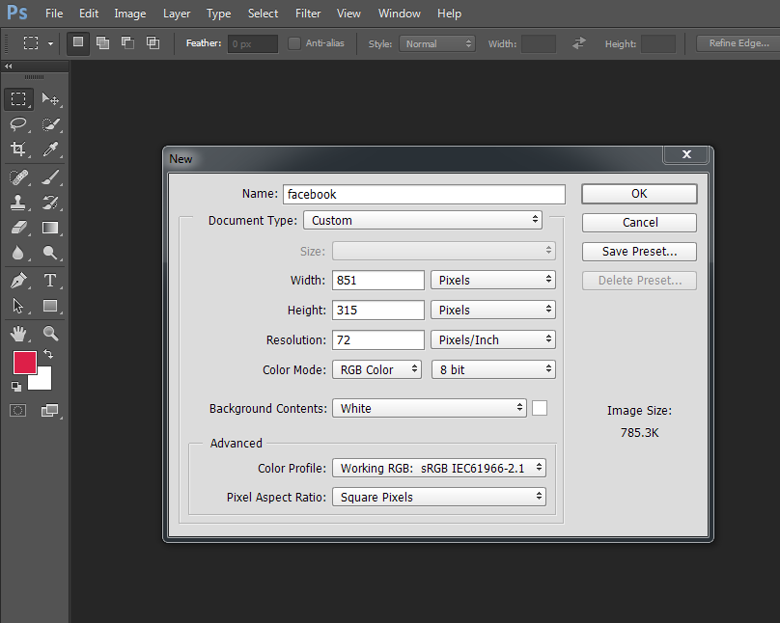Pick the Eyedropper tool
780x623 pixels.
click(50, 149)
